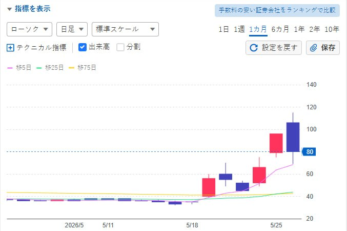Select the 2年 range tab
Viewport: 347px width, 231px height.
click(x=315, y=29)
